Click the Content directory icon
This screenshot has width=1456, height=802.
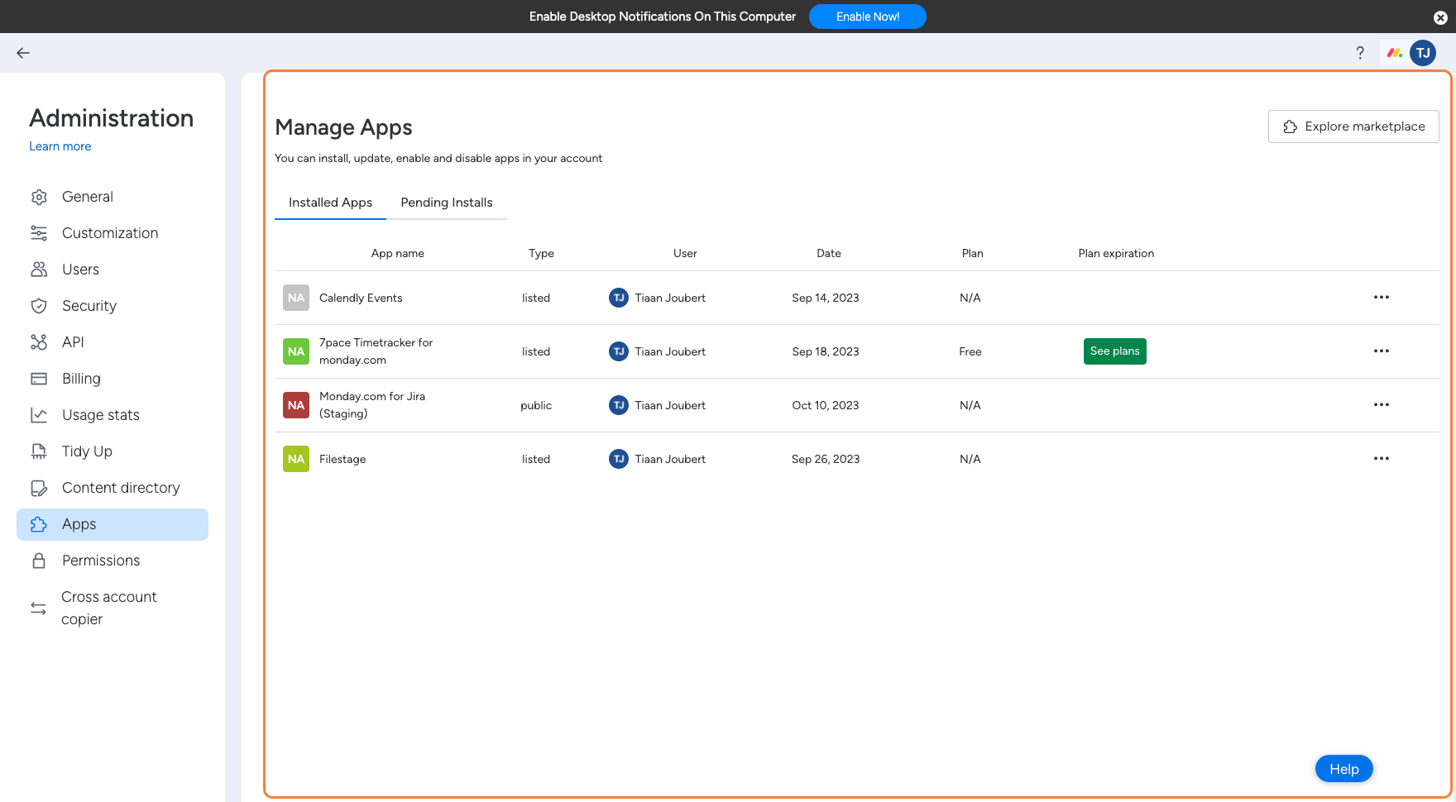coord(39,488)
